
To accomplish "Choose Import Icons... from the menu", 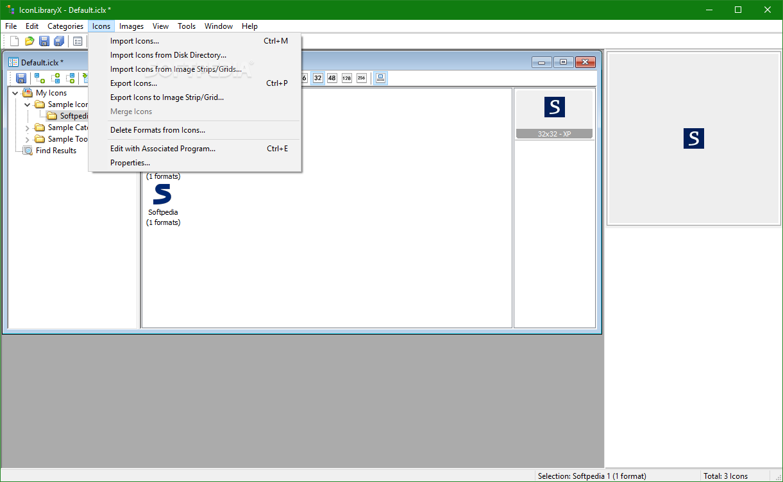I will coord(195,41).
